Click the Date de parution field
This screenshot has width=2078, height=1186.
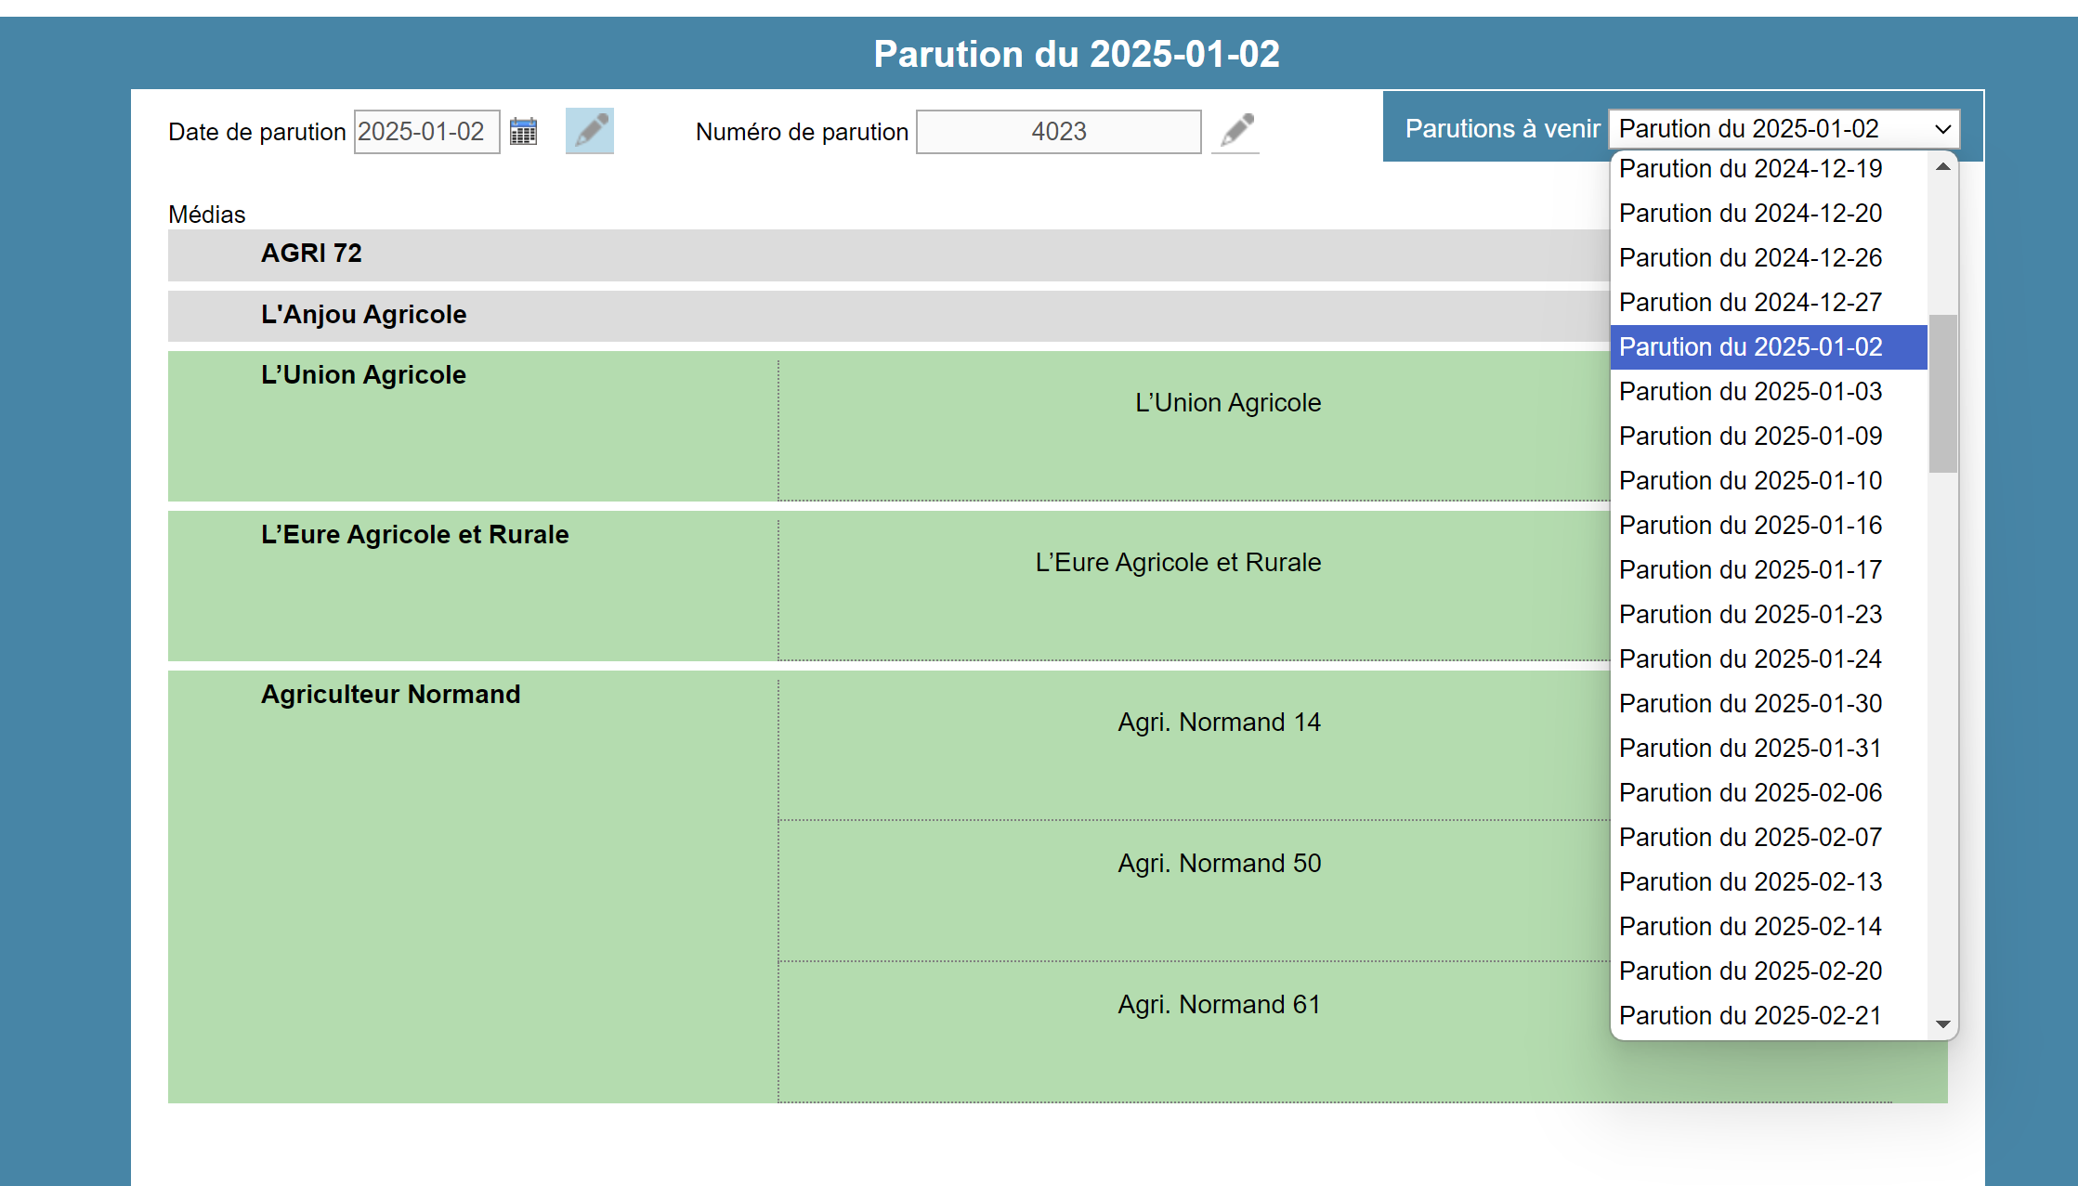coord(426,132)
